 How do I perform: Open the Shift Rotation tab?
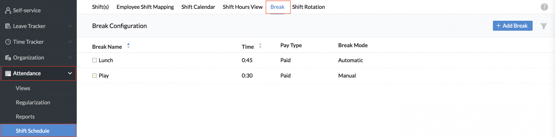(x=308, y=7)
